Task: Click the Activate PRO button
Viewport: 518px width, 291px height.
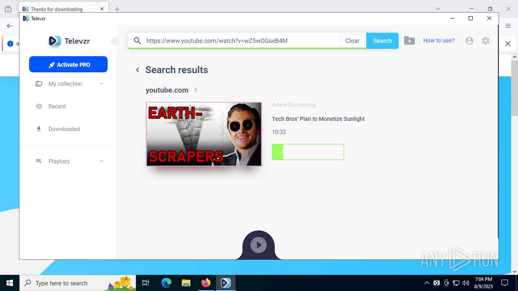Action: (68, 64)
